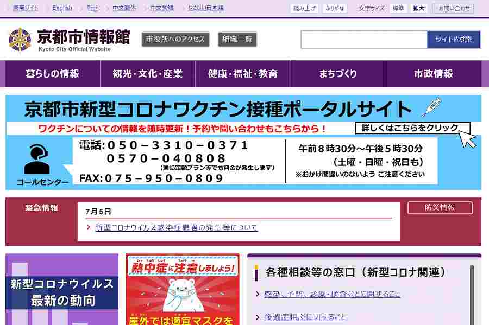Open the 熱中症に注意しましょう banner
This screenshot has width=489, height=325.
pos(183,290)
